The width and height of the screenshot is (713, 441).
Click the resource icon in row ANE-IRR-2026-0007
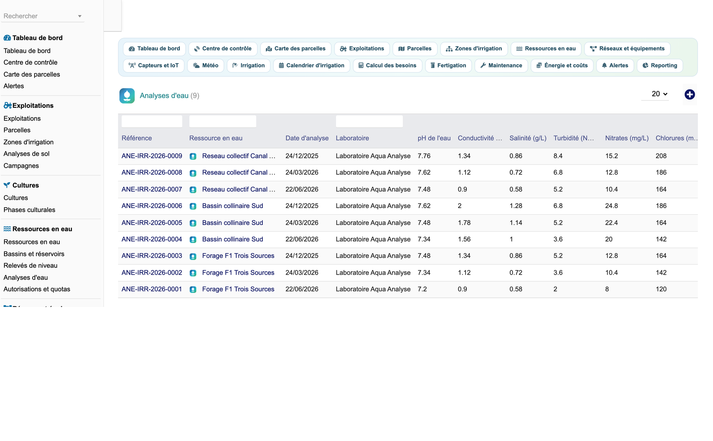[x=193, y=190]
